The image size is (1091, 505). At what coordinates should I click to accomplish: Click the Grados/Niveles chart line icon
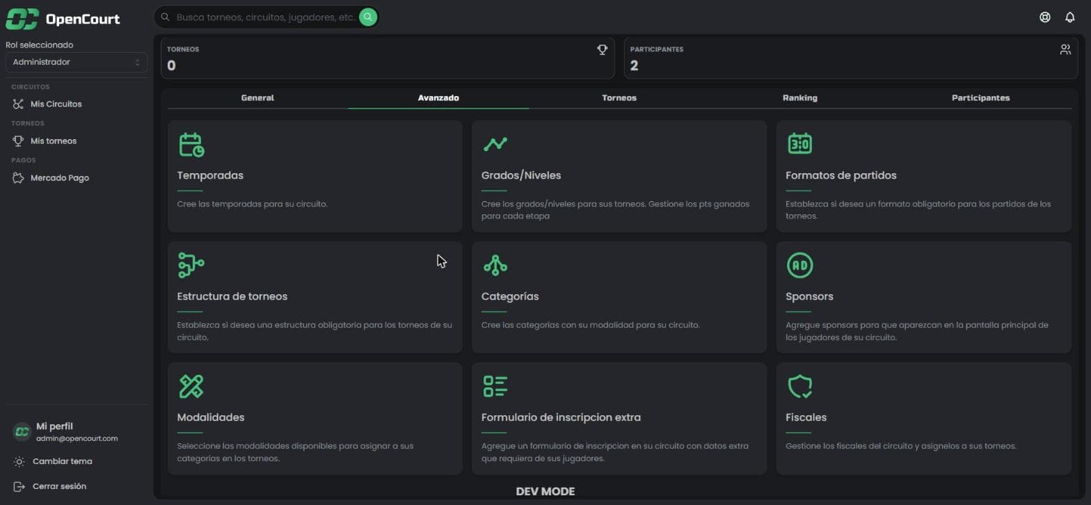[495, 144]
